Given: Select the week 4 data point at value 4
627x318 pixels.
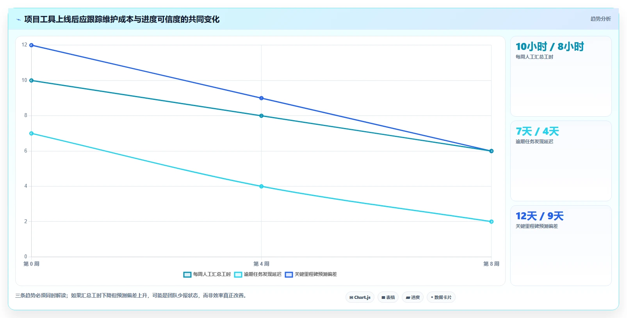Looking at the screenshot, I should coord(261,187).
